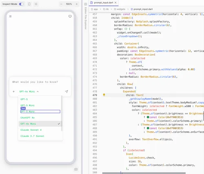Click the 'app' breadcrumb folder

tap(94, 9)
